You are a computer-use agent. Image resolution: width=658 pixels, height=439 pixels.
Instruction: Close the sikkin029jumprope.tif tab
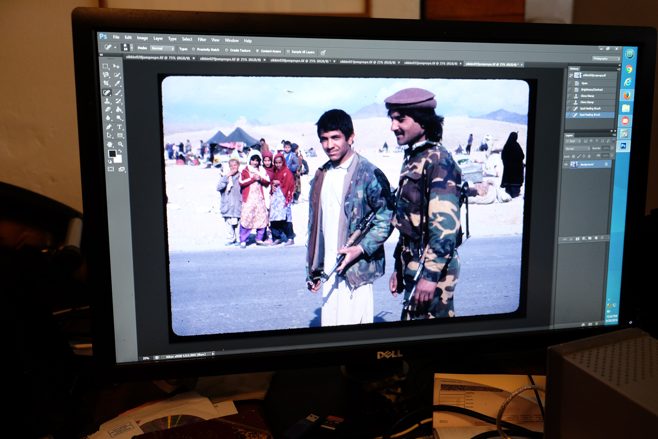click(x=264, y=60)
